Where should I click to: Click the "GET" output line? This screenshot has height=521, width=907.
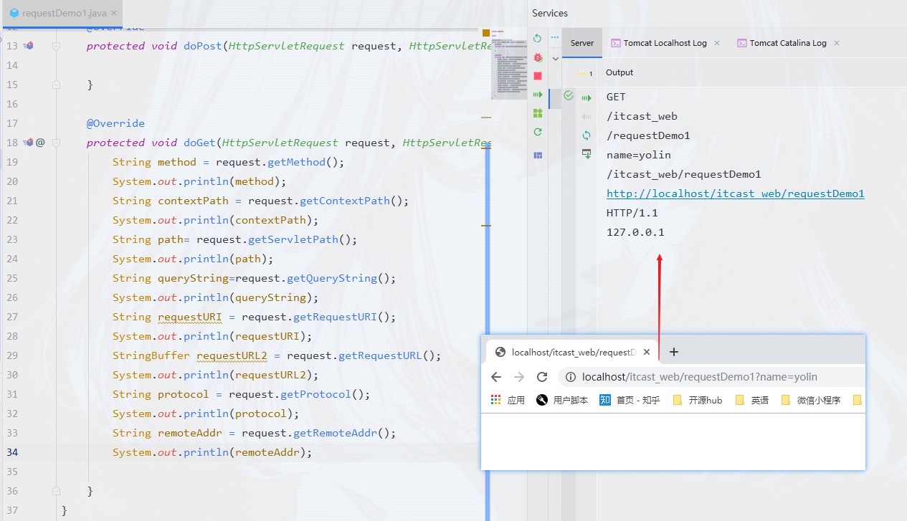(x=616, y=97)
